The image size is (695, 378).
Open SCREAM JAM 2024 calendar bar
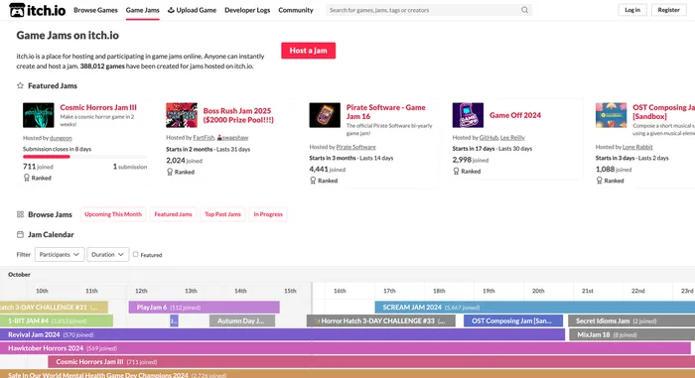(x=534, y=308)
